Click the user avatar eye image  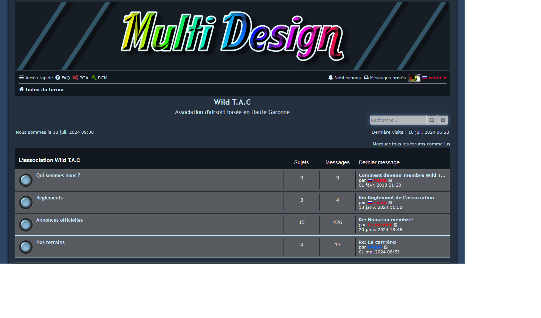(414, 78)
